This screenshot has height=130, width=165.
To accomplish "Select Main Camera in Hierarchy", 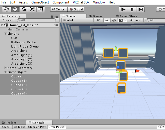I will 29,29.
